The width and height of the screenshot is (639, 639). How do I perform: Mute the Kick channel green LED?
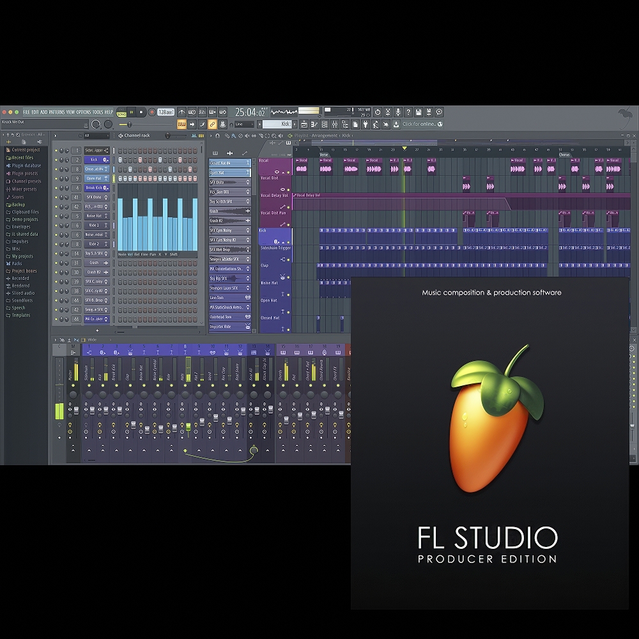click(x=56, y=160)
